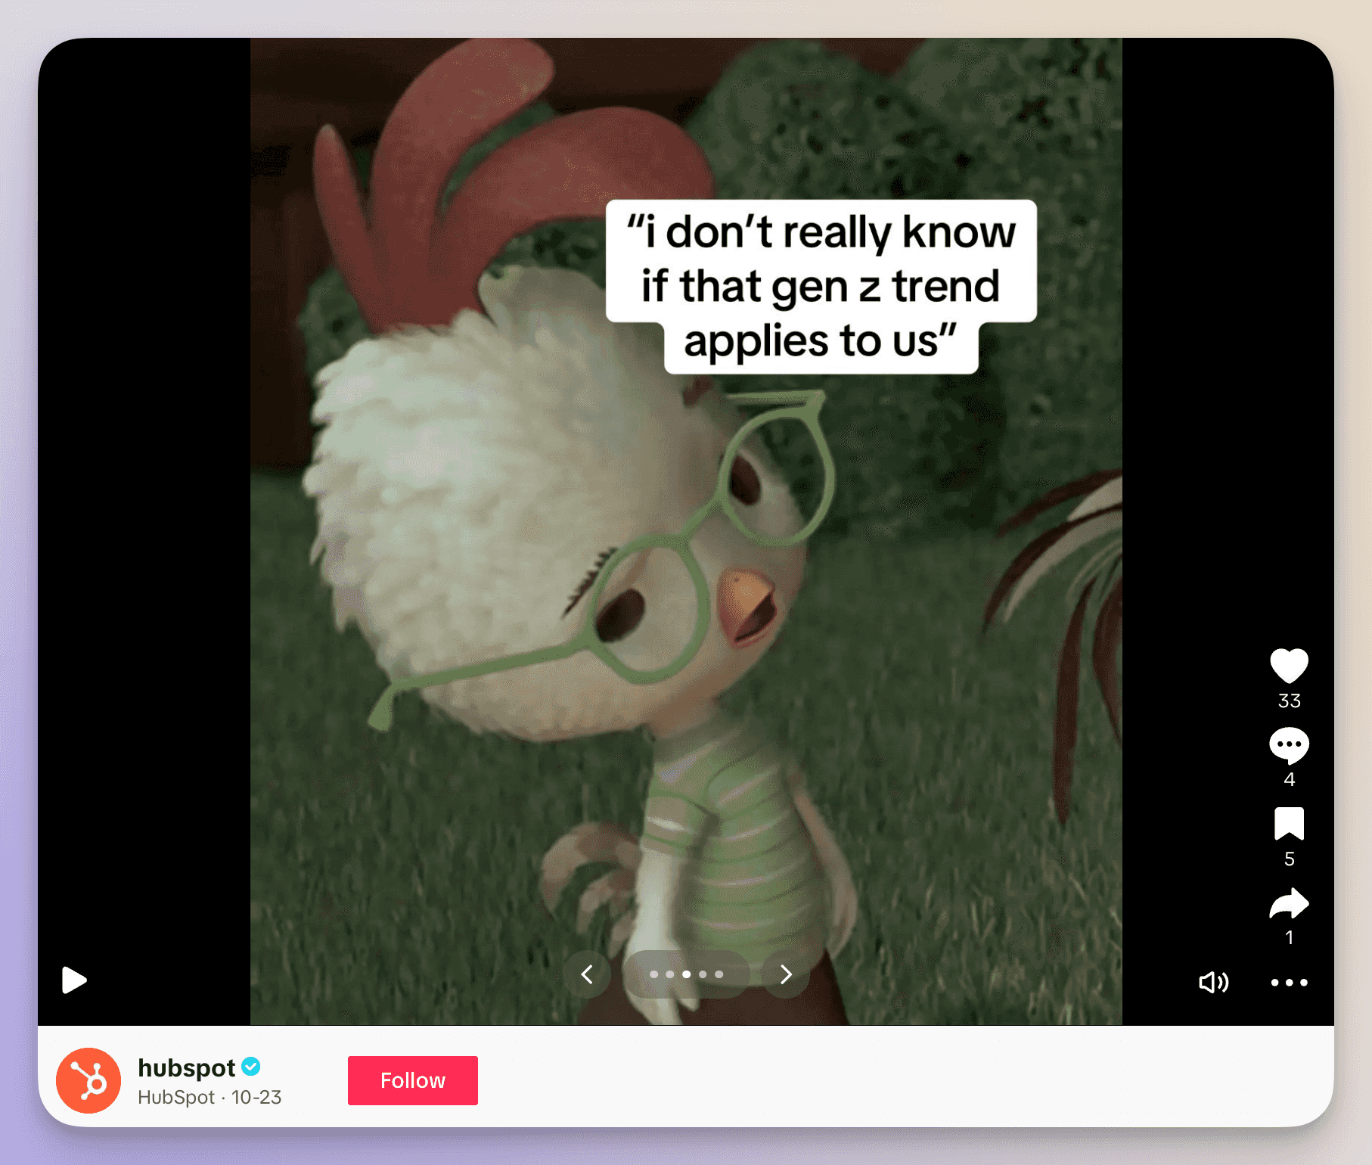Click the verified badge next to hubspot

[251, 1067]
